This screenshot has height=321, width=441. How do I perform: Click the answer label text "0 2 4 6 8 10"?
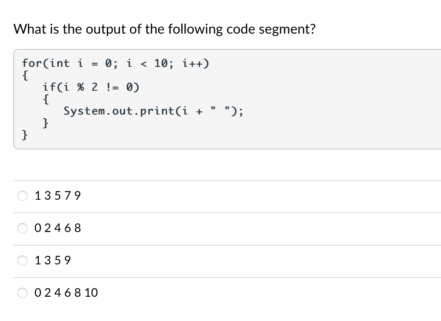click(x=67, y=292)
